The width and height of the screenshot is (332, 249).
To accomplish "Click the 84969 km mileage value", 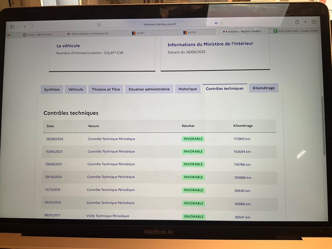I will click(x=243, y=204).
